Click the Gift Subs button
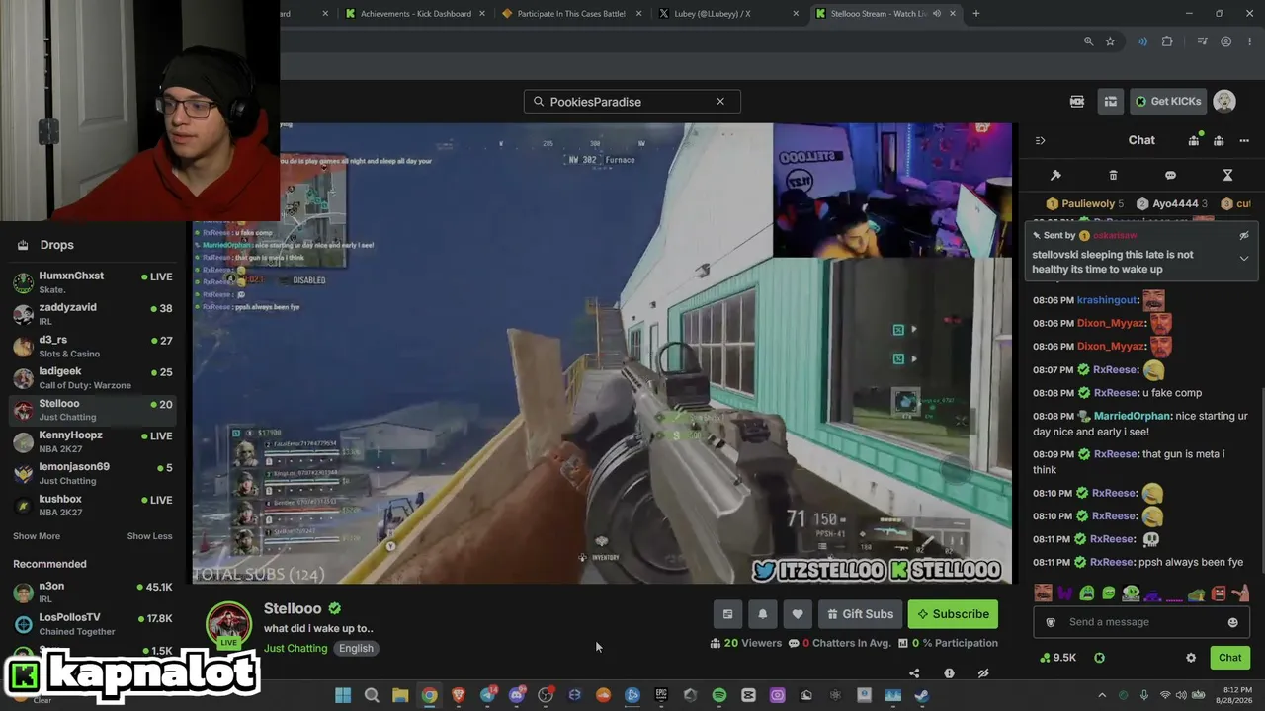Viewport: 1265px width, 711px height. click(x=859, y=614)
